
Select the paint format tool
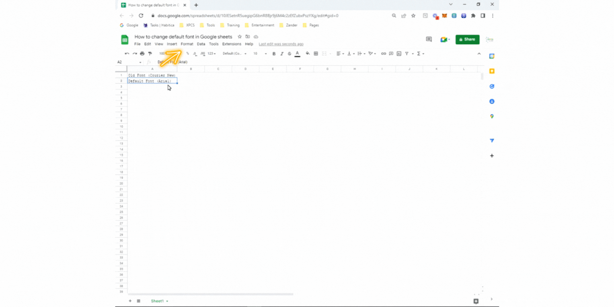[x=150, y=53]
